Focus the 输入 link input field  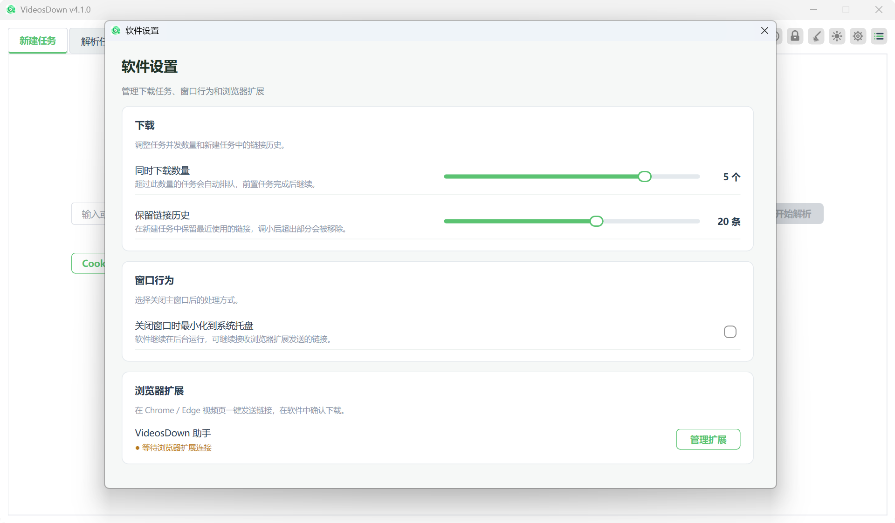coord(89,214)
